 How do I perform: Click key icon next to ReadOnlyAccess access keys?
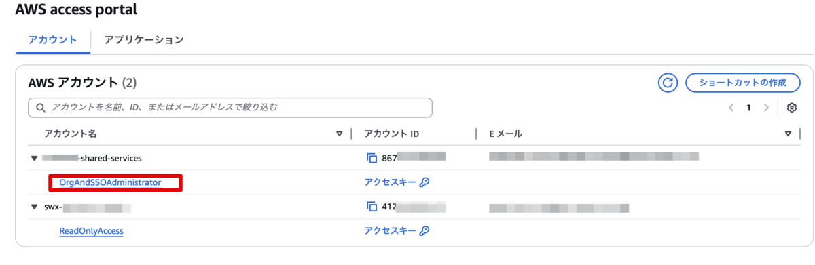click(x=424, y=231)
